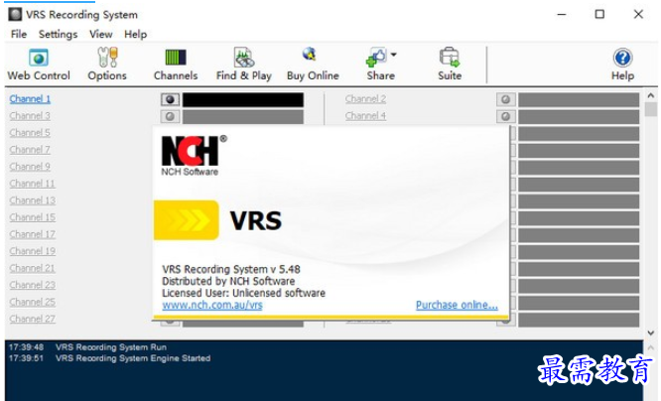This screenshot has height=401, width=661.
Task: Select the Channel 19 link
Action: click(x=33, y=251)
